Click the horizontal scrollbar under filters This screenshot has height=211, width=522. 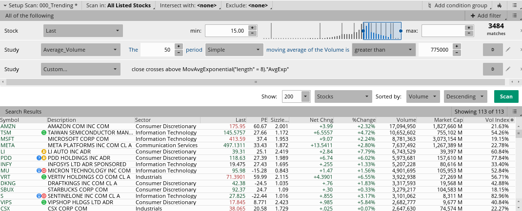click(x=256, y=82)
